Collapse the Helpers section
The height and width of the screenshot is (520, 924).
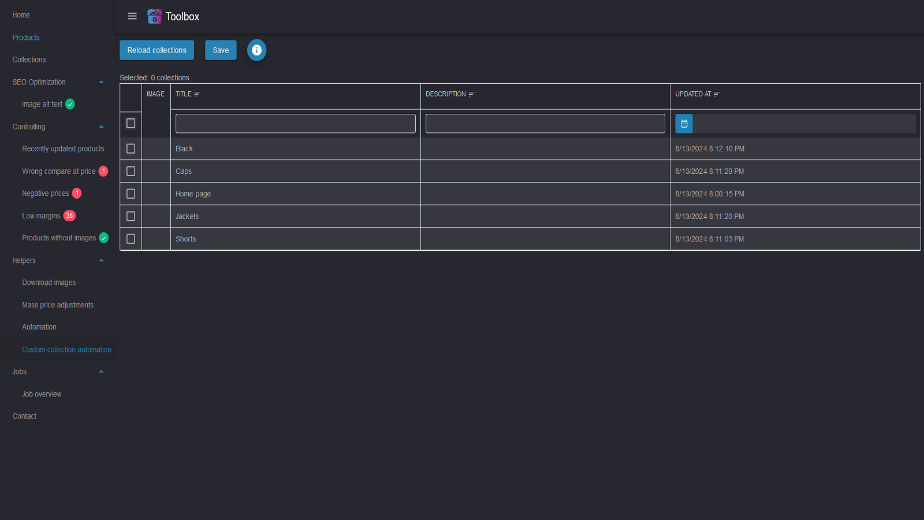pyautogui.click(x=101, y=260)
